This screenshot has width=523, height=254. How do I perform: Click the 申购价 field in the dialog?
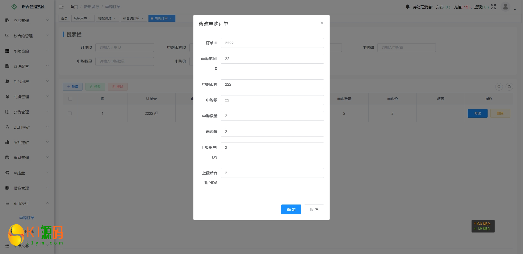272,132
